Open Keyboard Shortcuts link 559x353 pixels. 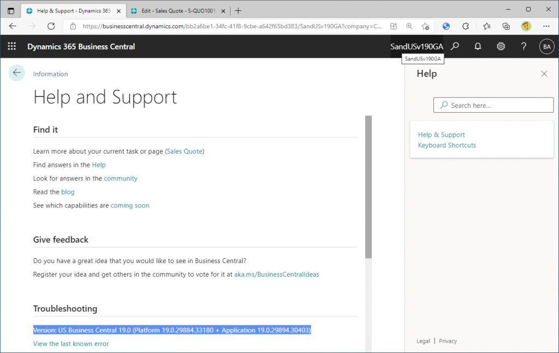(447, 145)
